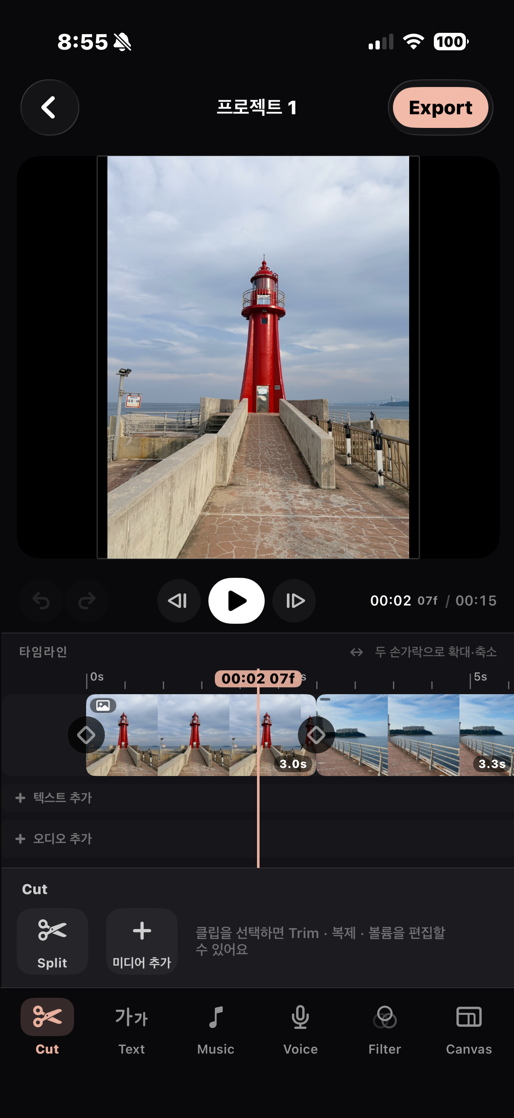The image size is (514, 1118).
Task: Tap the 두 손가락으로 확대·축소 hint text
Action: click(436, 652)
